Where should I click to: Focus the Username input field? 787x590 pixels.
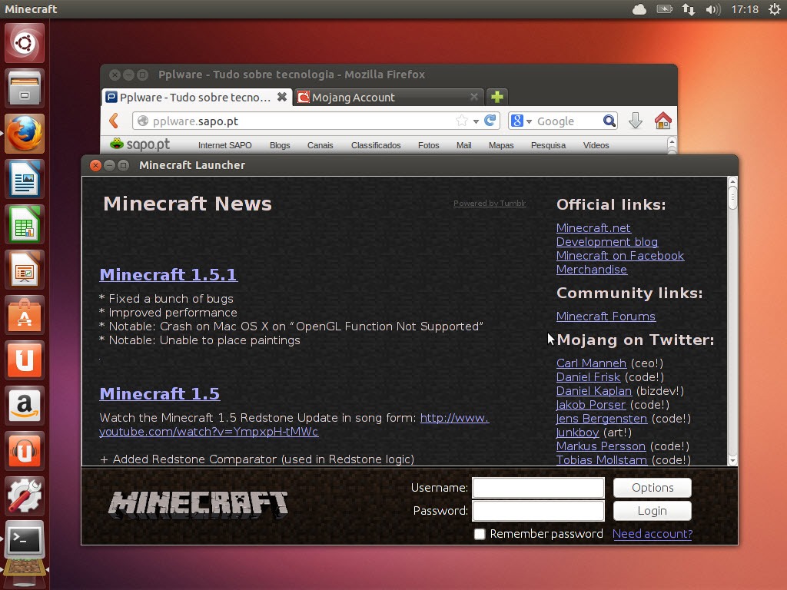point(538,488)
